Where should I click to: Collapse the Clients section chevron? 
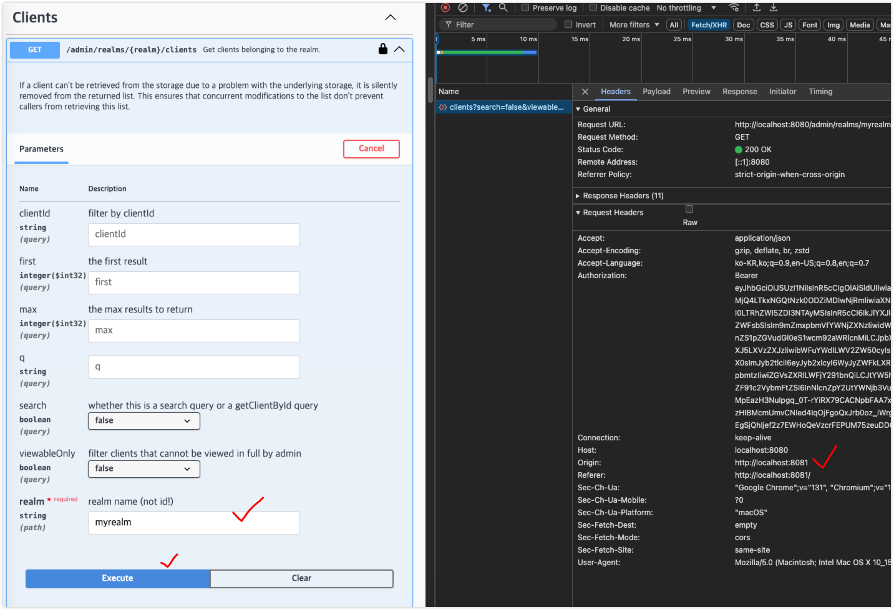[x=391, y=17]
